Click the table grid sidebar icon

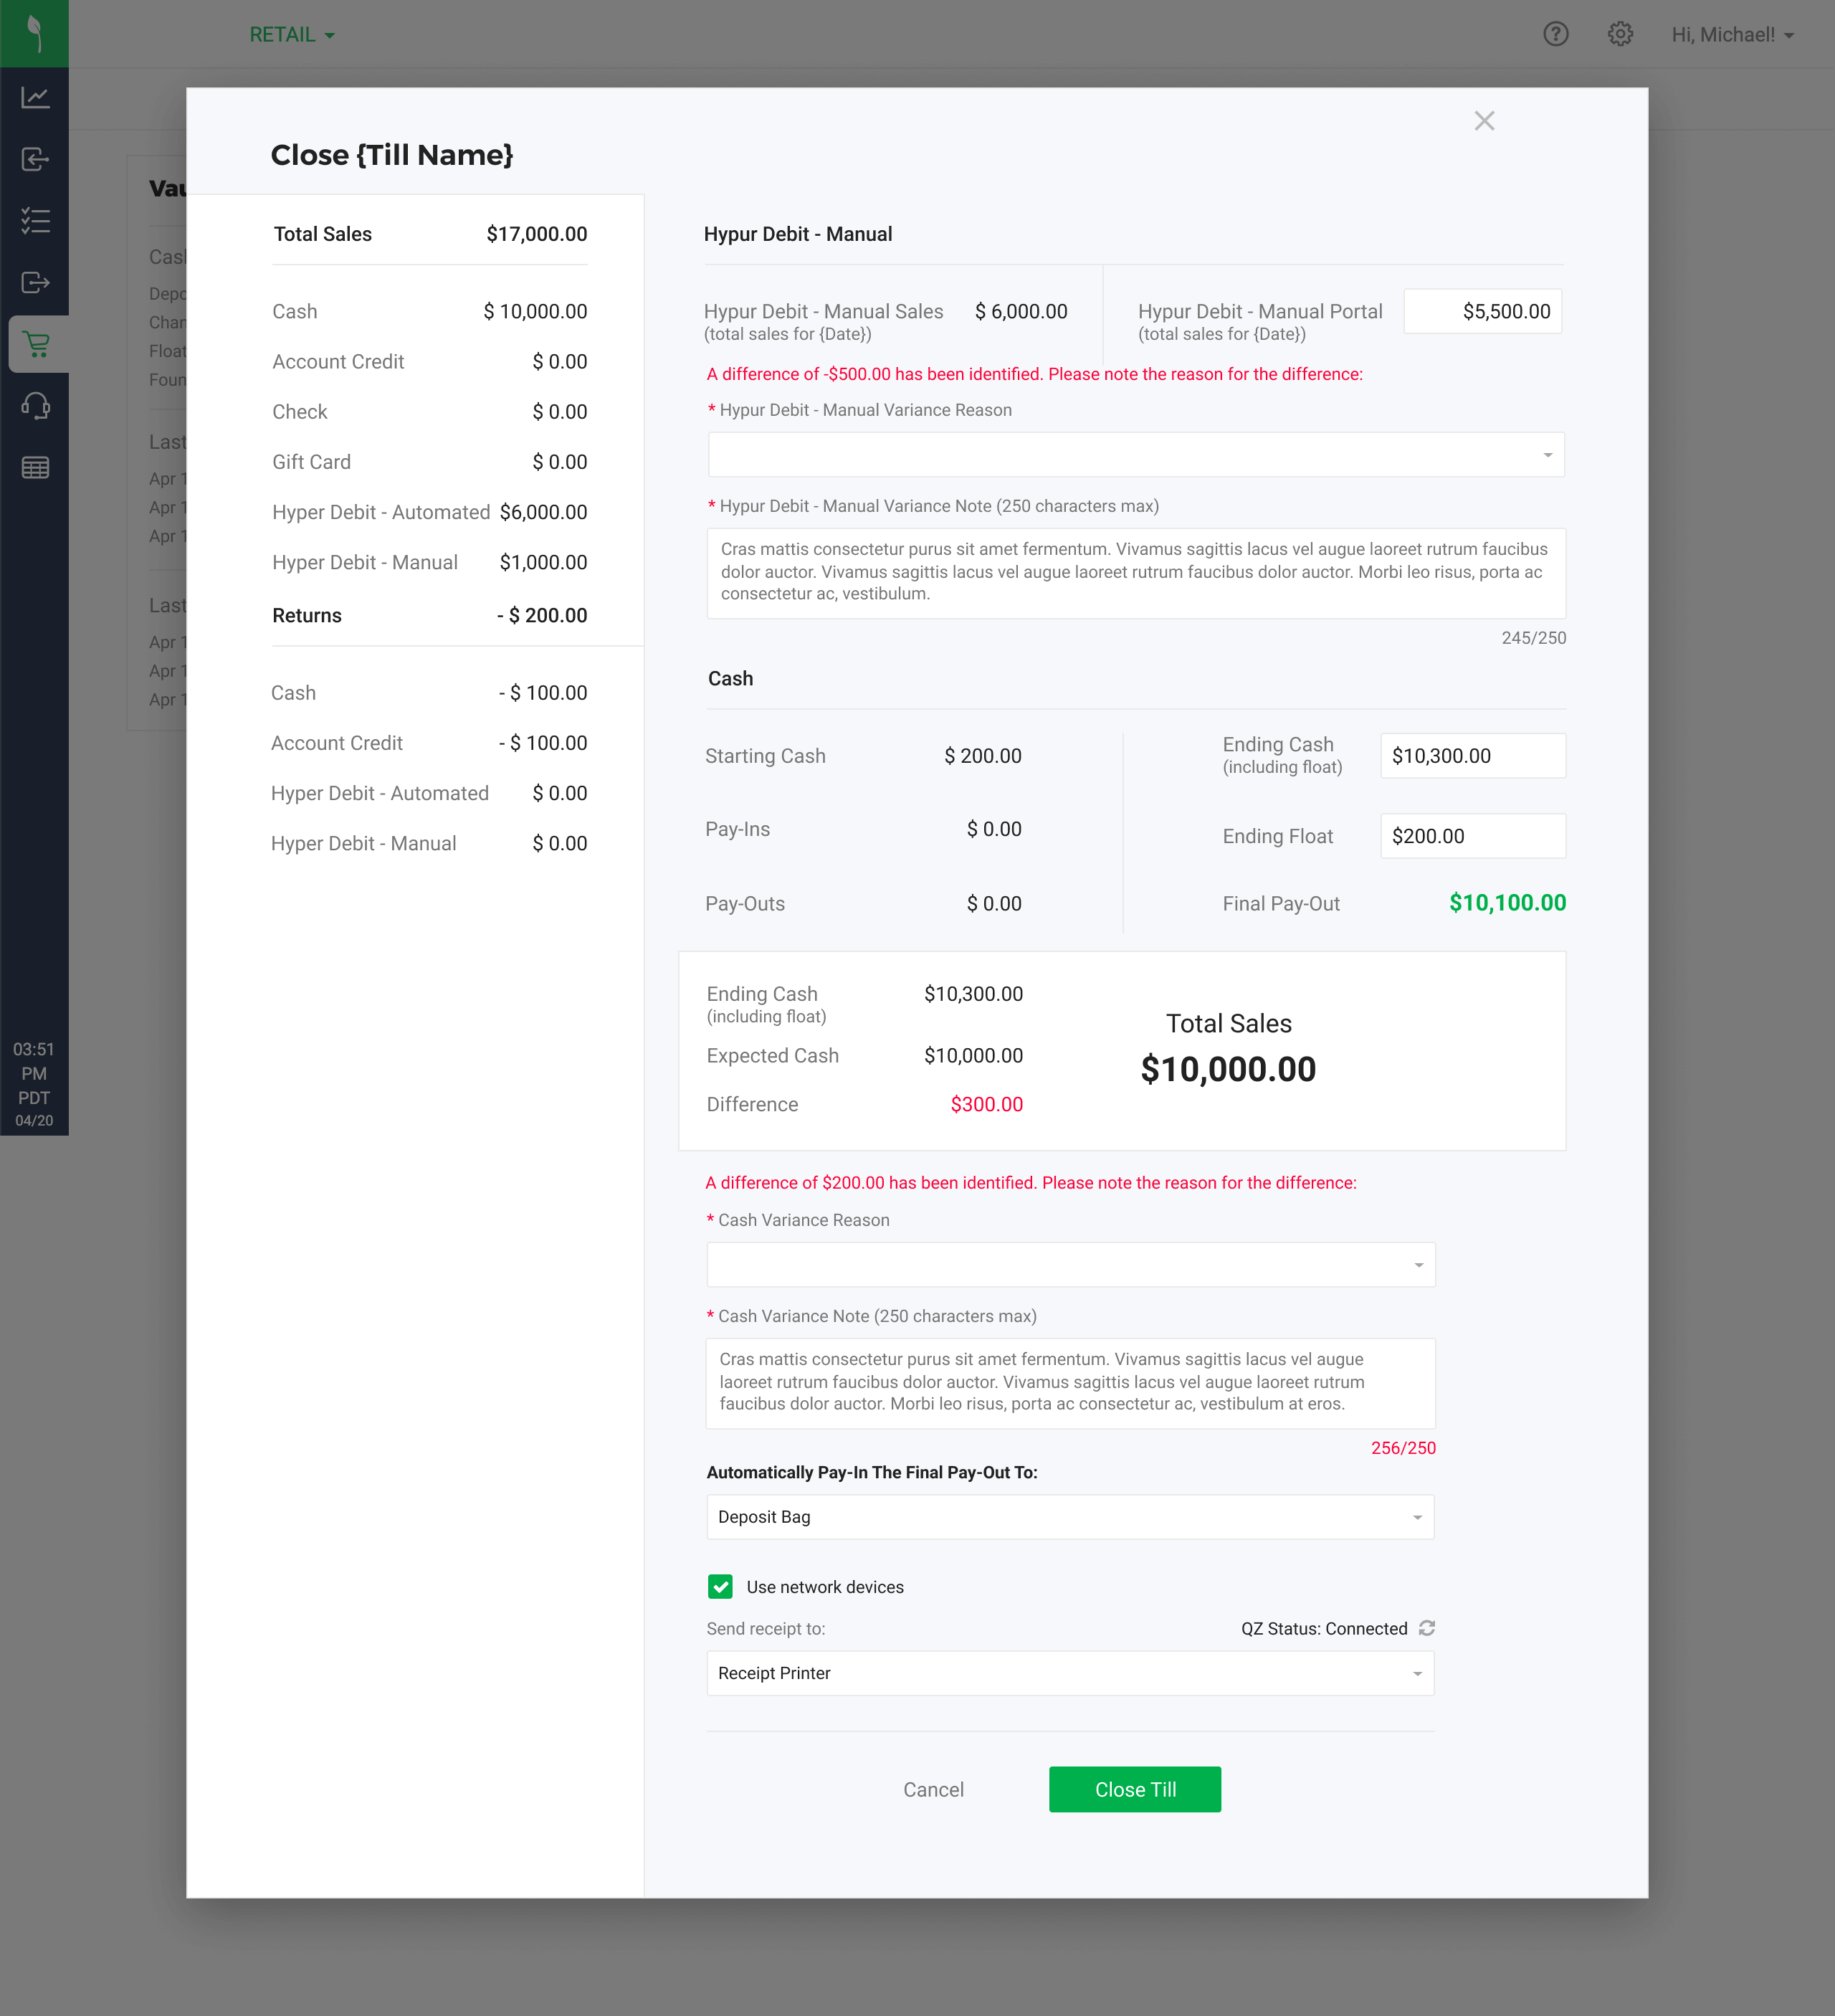[x=35, y=467]
